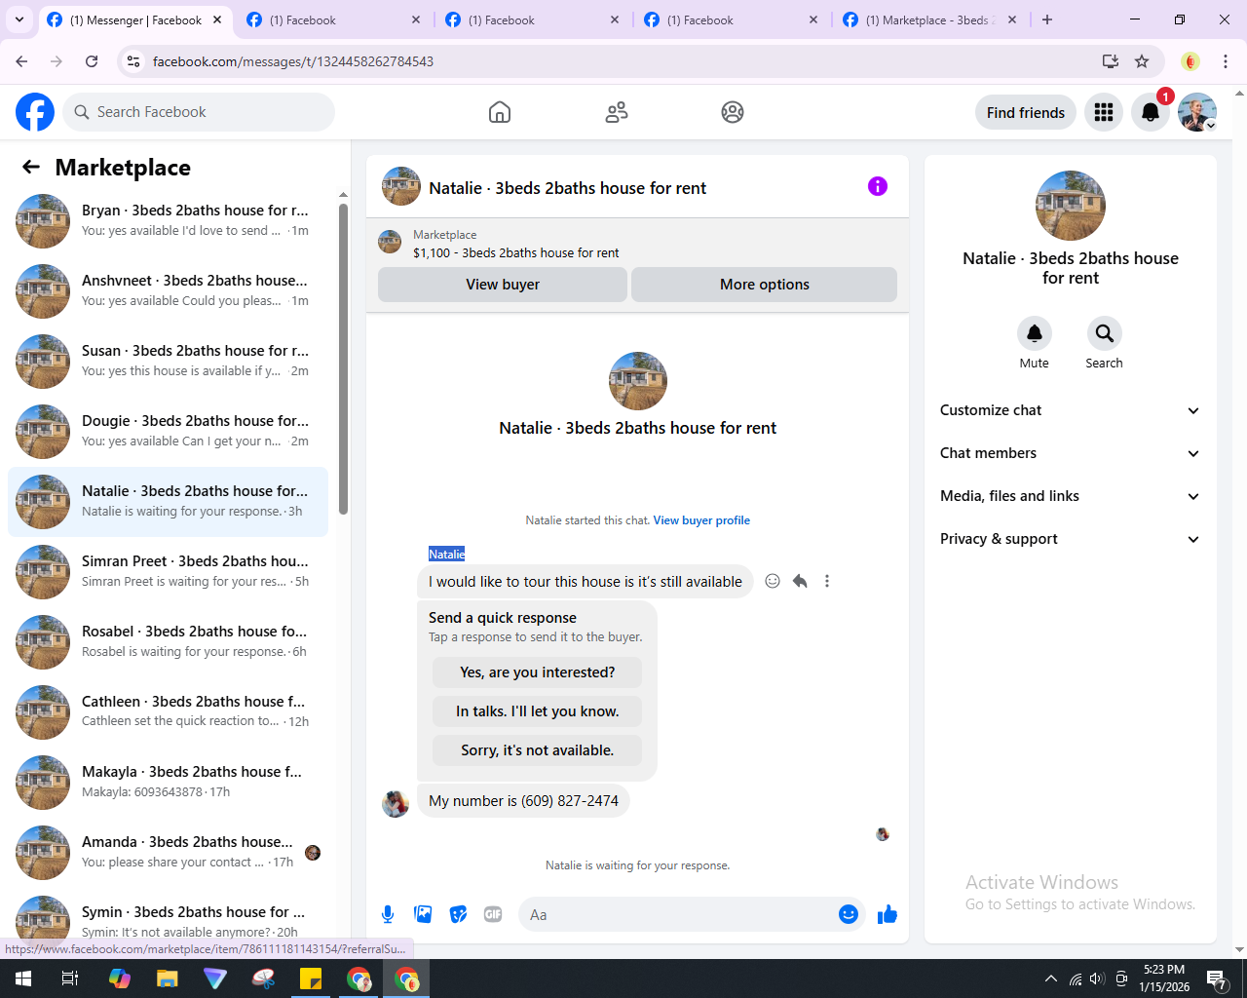The height and width of the screenshot is (998, 1247).
Task: Choose a sticker
Action: click(x=458, y=914)
